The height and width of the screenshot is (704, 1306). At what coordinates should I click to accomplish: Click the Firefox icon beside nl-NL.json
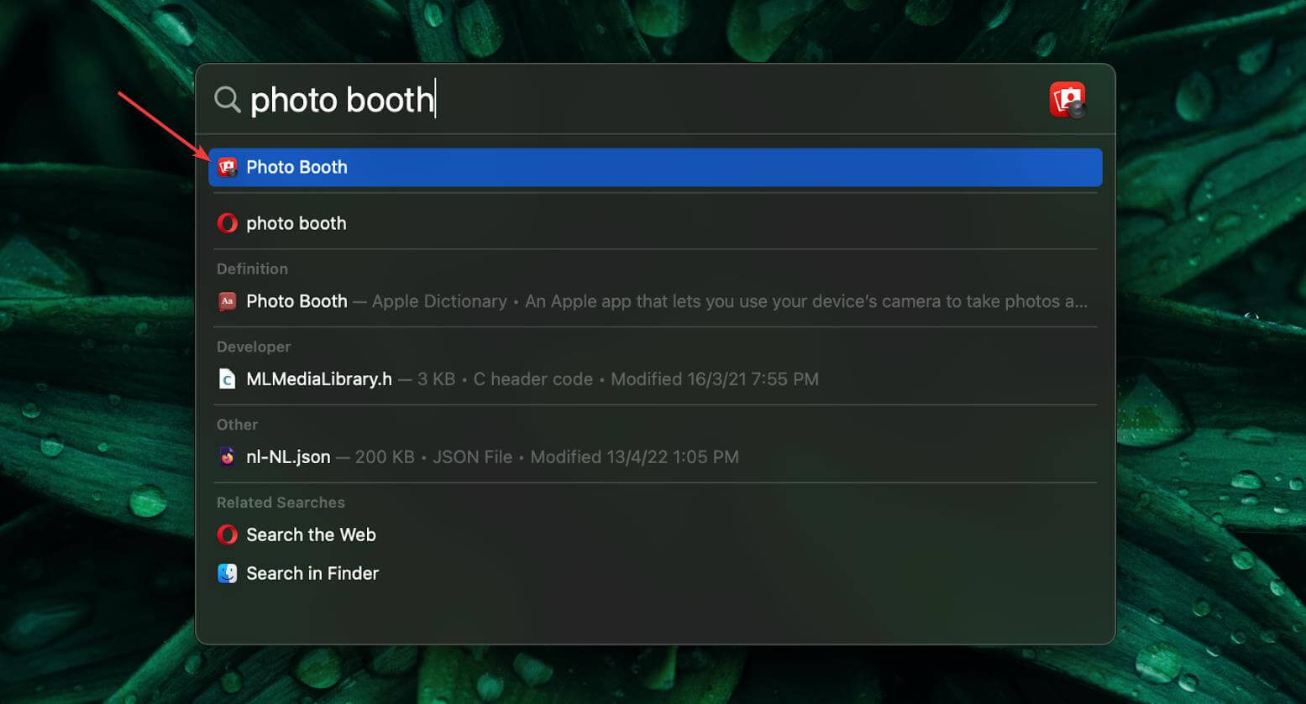(x=226, y=456)
